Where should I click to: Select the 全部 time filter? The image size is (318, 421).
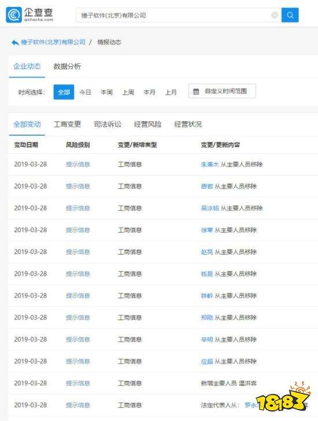(64, 92)
